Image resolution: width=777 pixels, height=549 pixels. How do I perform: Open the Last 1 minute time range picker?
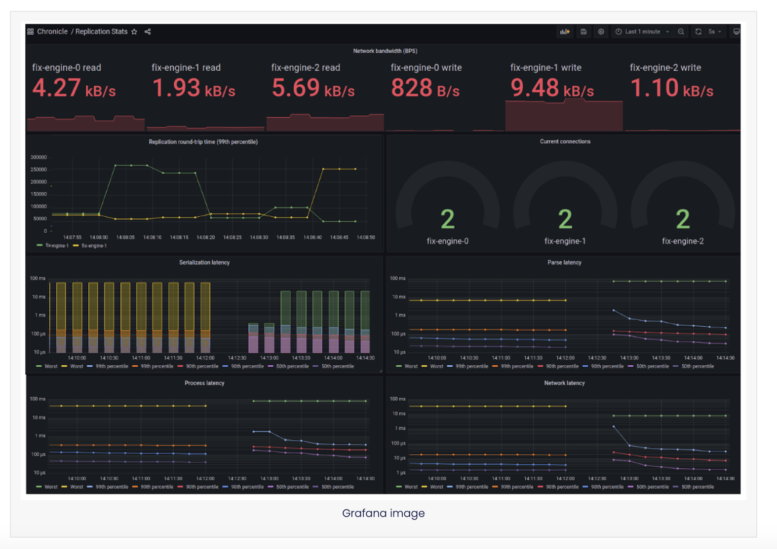[642, 32]
